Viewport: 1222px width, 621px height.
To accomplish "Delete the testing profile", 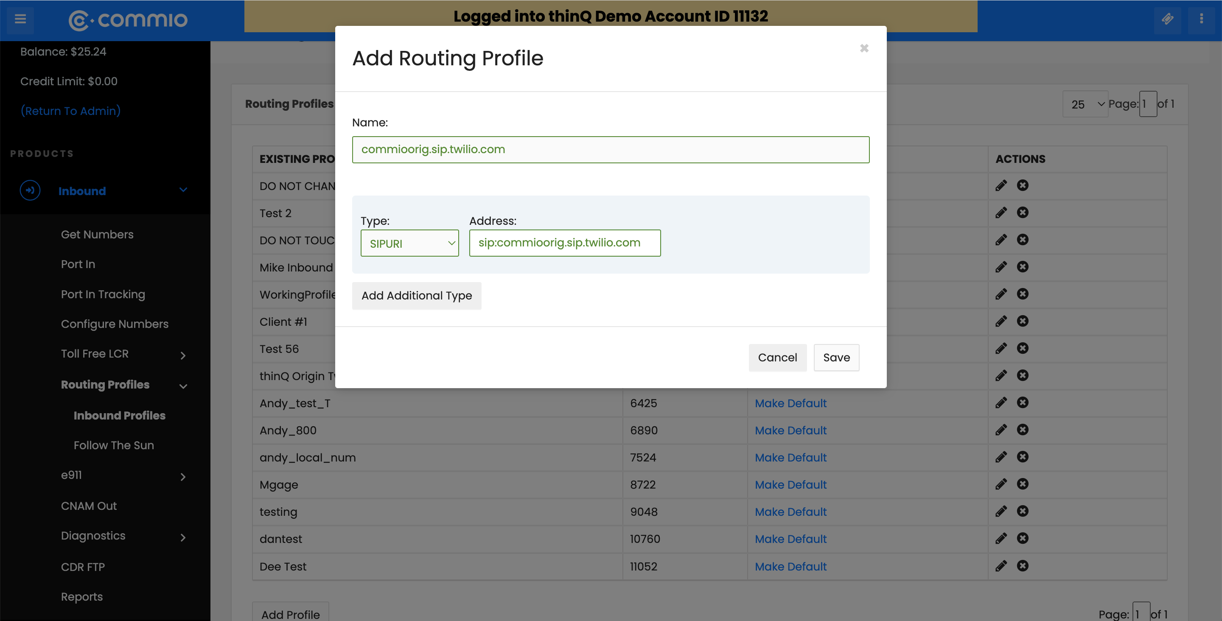I will pos(1022,512).
